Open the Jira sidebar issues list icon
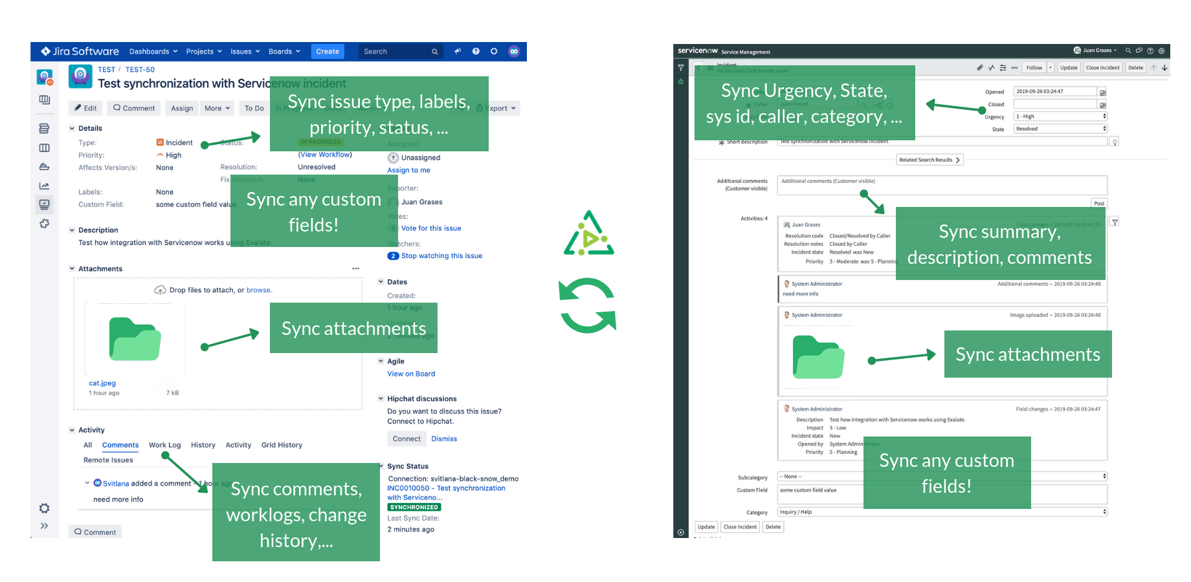 coord(44,129)
